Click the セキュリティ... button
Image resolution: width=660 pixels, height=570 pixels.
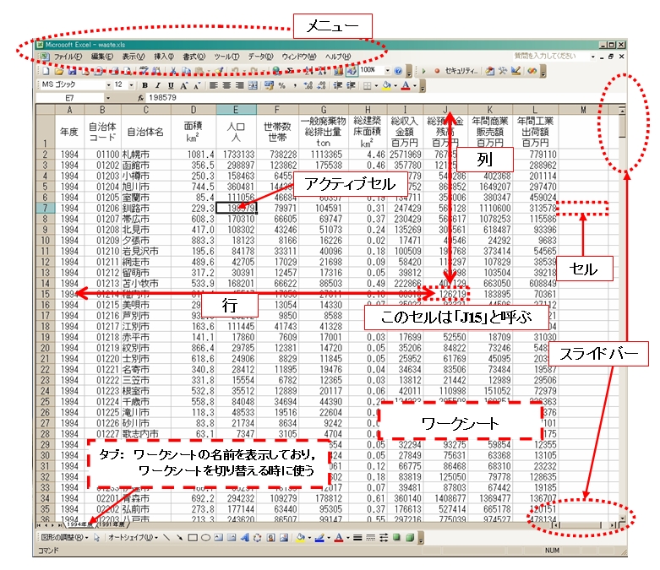pos(461,71)
